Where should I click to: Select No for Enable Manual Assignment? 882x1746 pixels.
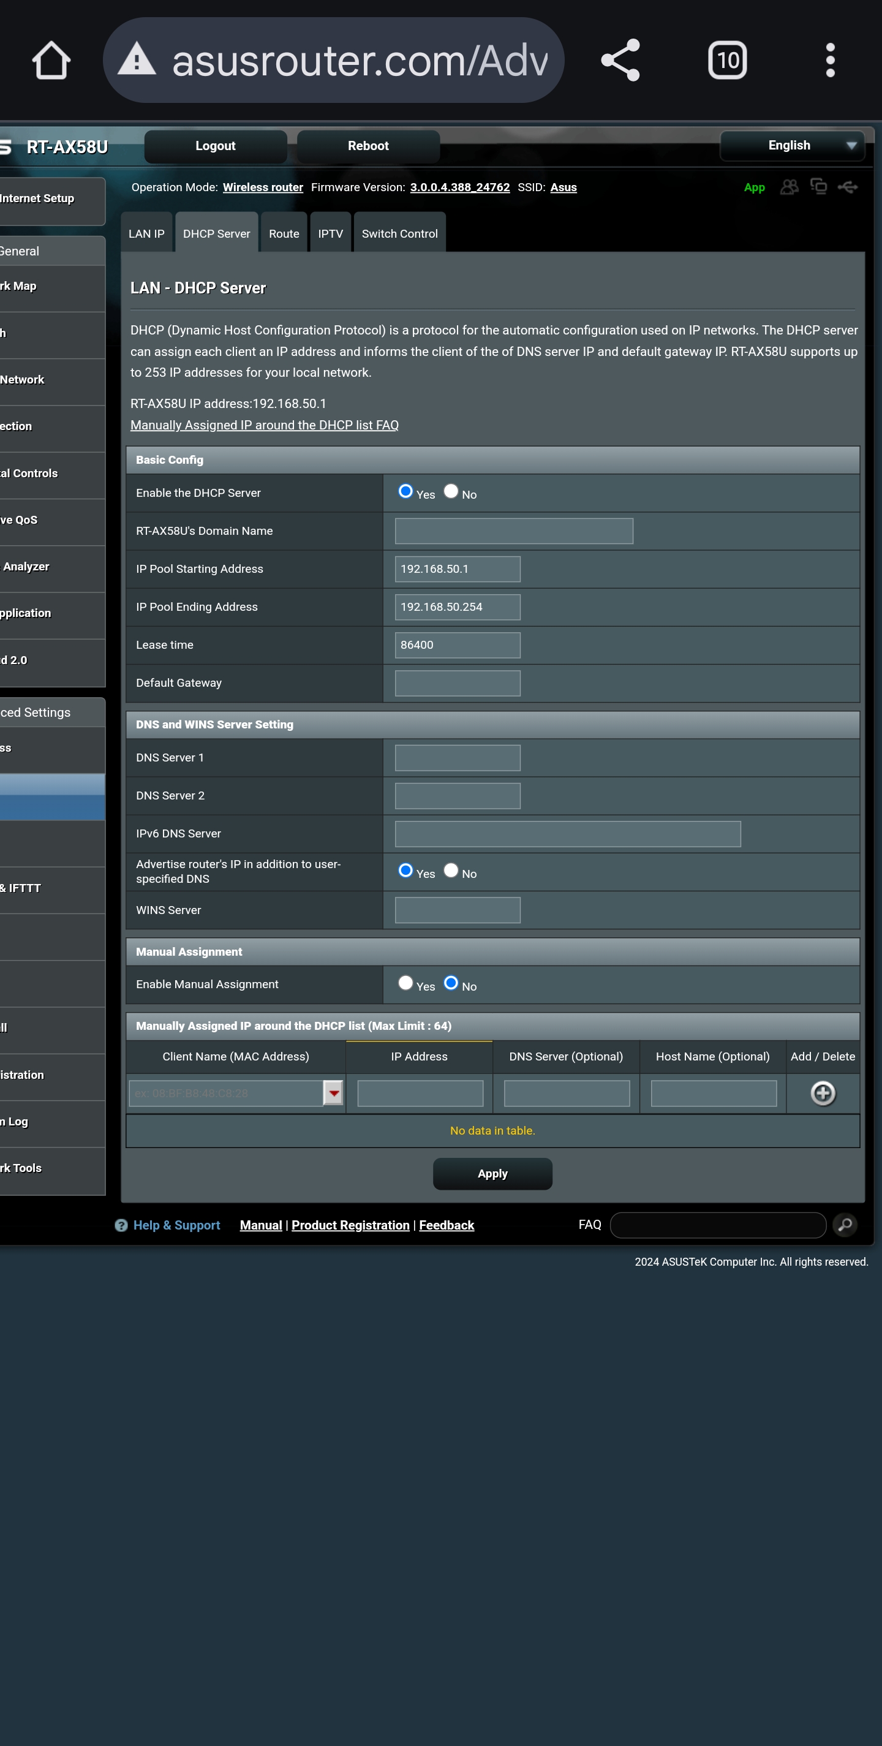point(450,983)
